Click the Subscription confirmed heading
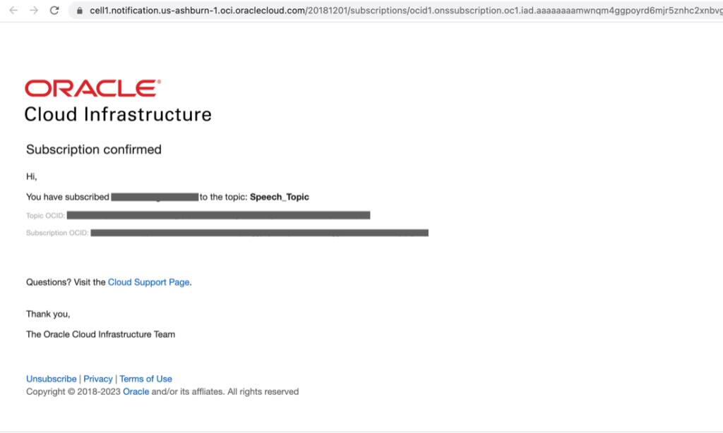The width and height of the screenshot is (723, 433). coord(93,150)
